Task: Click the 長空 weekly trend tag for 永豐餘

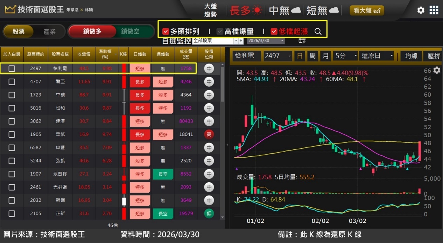Action: 163,174
